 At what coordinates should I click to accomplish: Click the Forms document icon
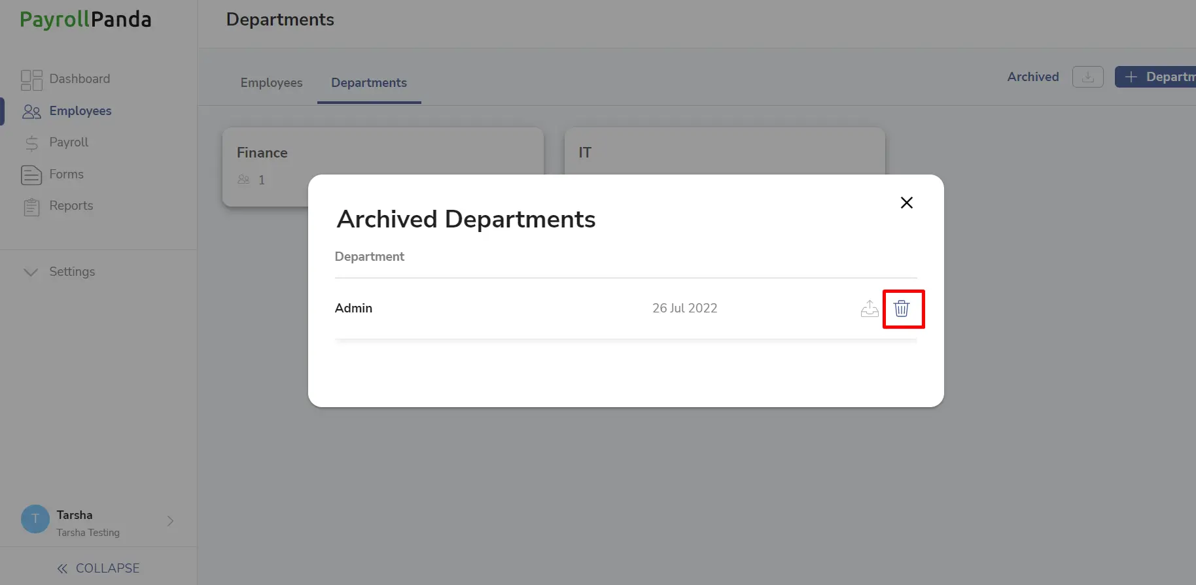coord(31,175)
